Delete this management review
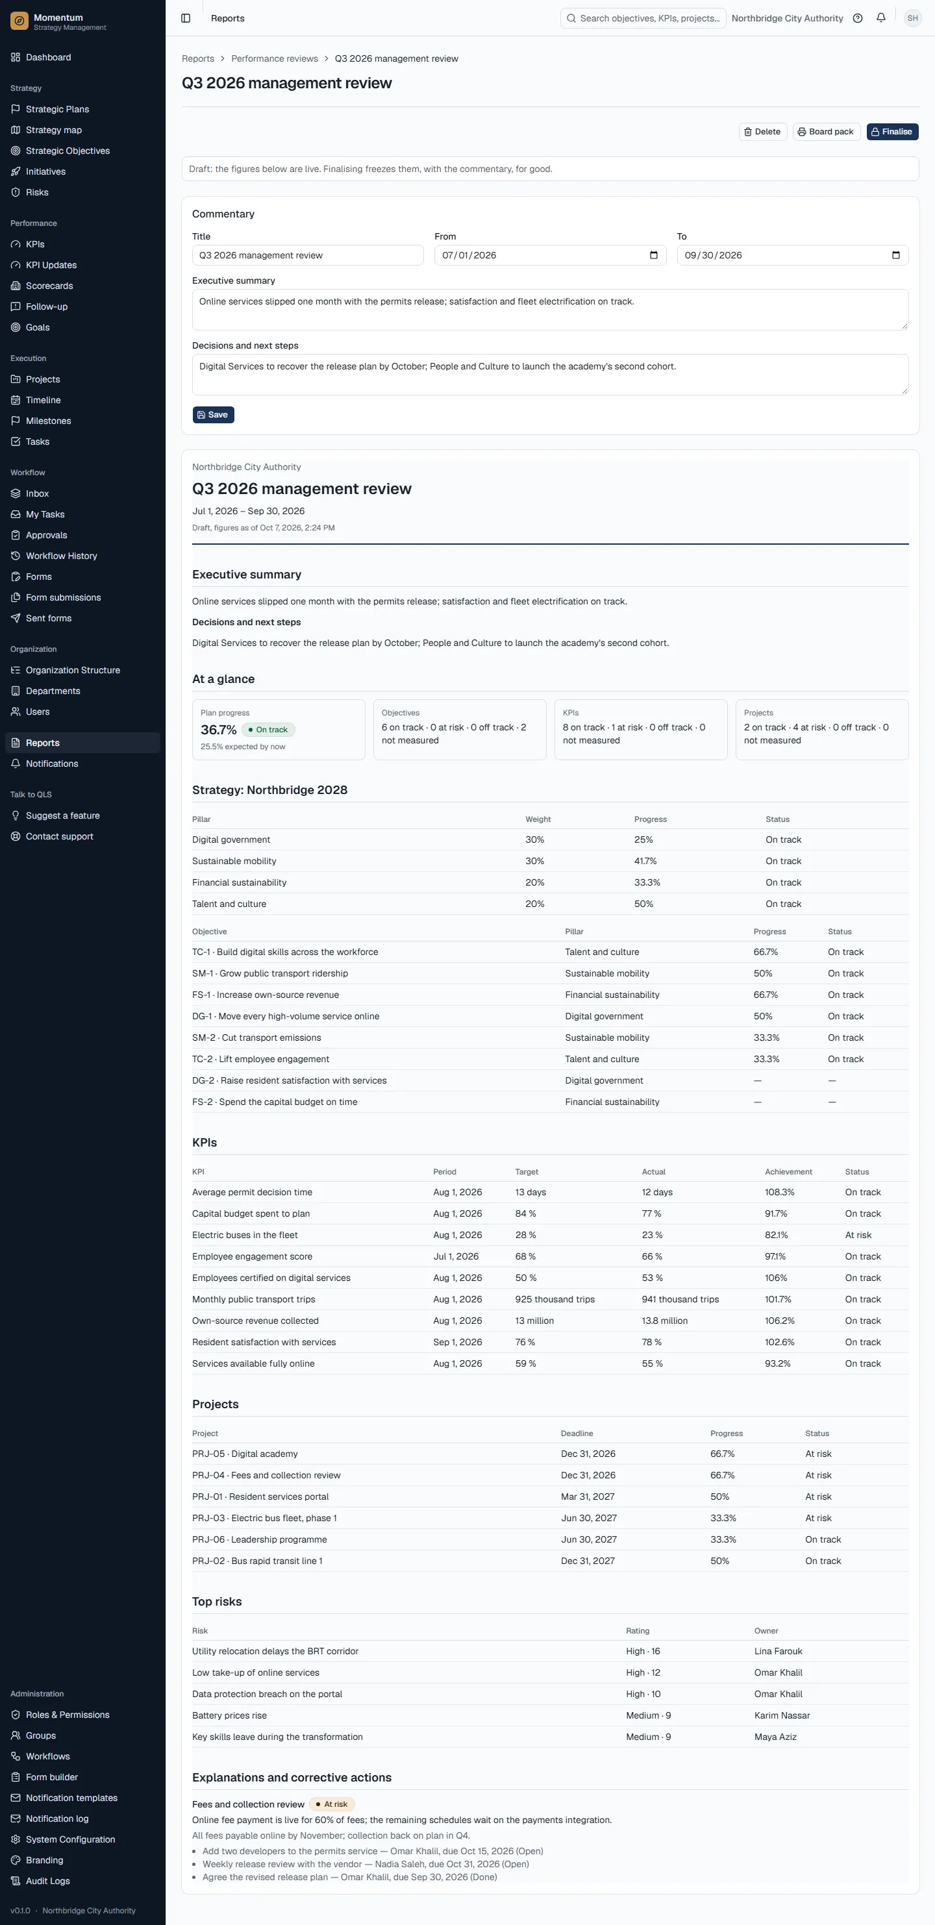 point(763,132)
